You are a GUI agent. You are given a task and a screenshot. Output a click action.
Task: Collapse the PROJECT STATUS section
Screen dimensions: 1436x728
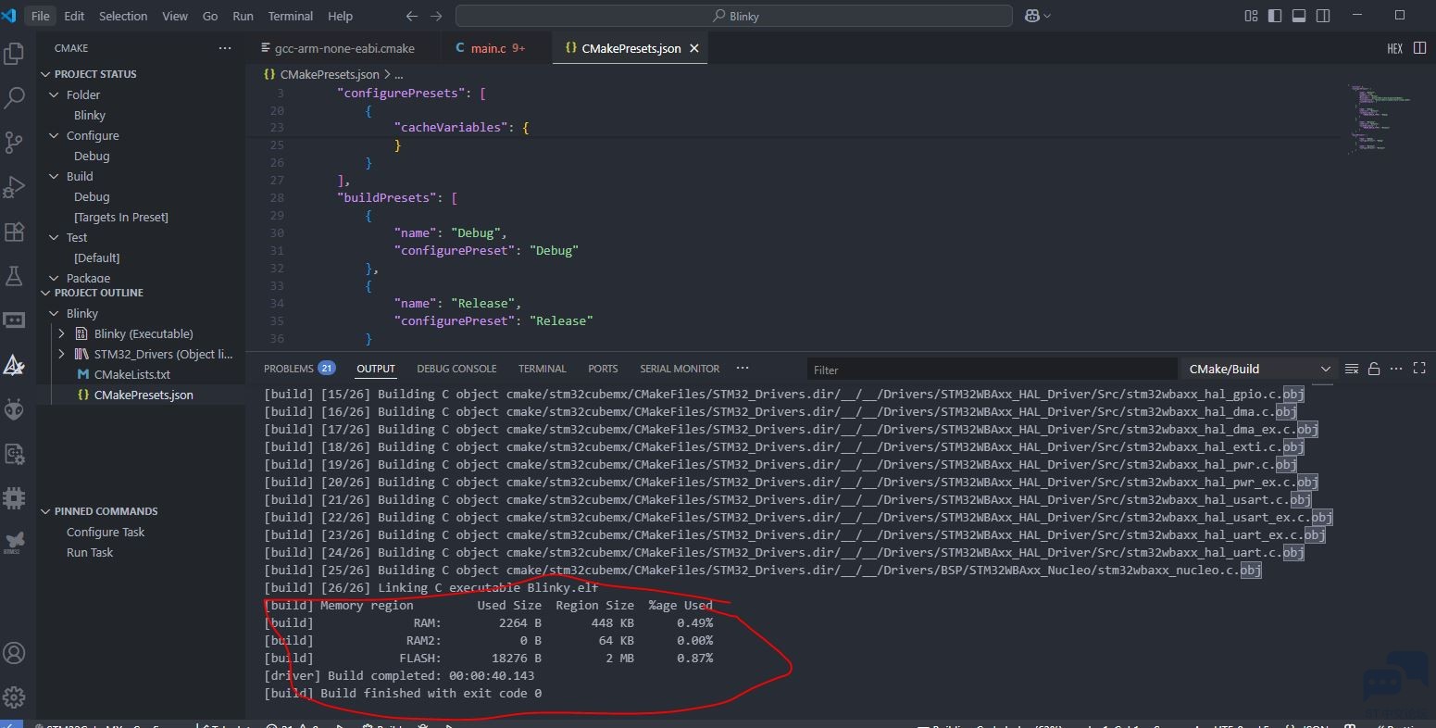[94, 74]
